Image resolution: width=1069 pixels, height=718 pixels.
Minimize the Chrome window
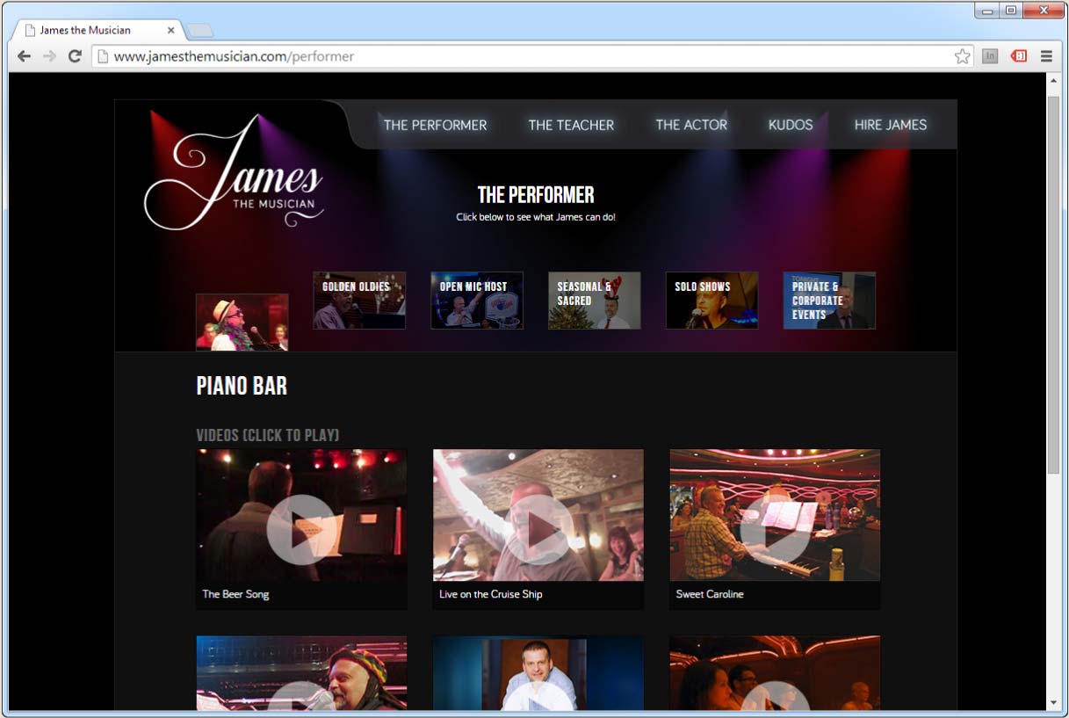point(987,11)
